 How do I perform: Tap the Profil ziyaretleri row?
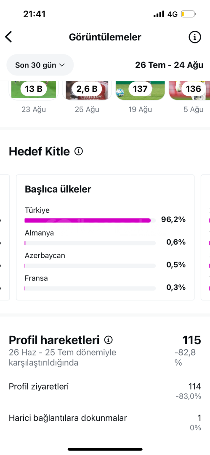pyautogui.click(x=105, y=391)
